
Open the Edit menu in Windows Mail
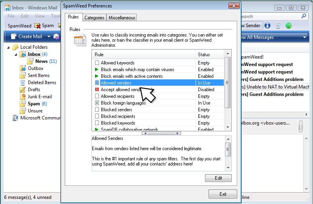tap(25, 16)
